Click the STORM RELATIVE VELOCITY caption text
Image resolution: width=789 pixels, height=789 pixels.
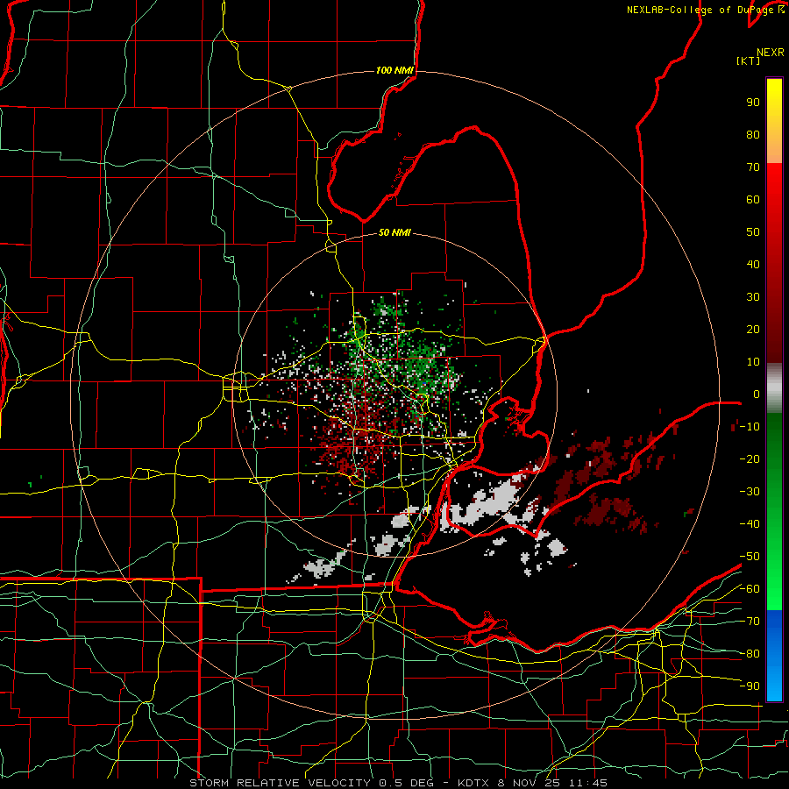[x=280, y=783]
